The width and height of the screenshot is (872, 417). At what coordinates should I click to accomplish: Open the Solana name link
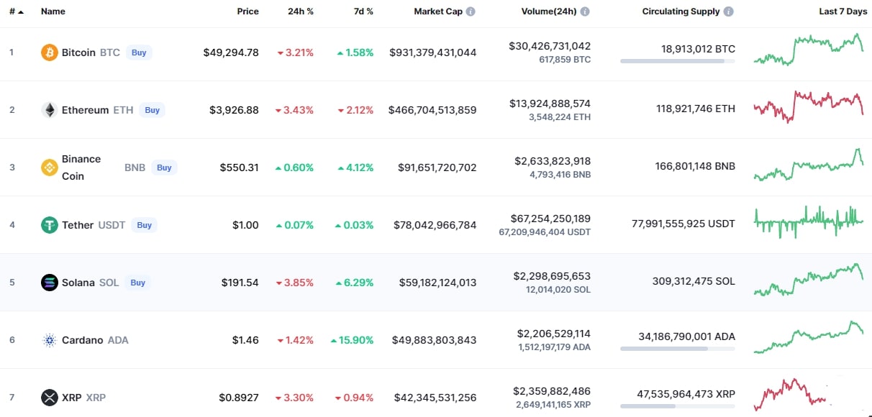[x=78, y=283]
